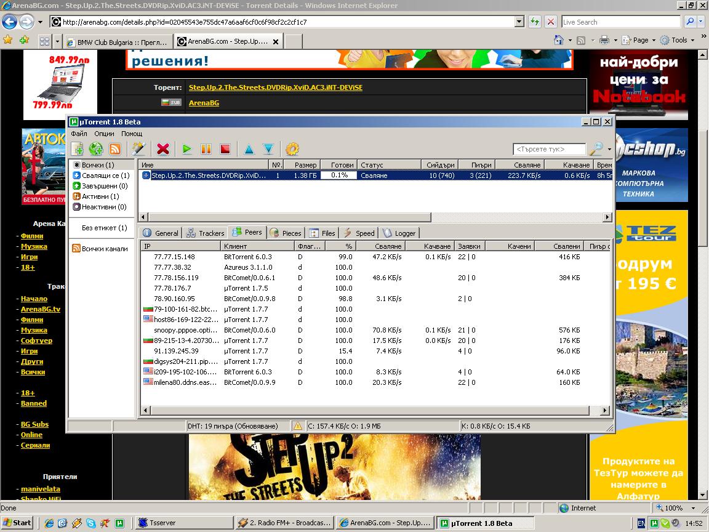Click the torrent's 0.1% progress bar

click(x=339, y=175)
